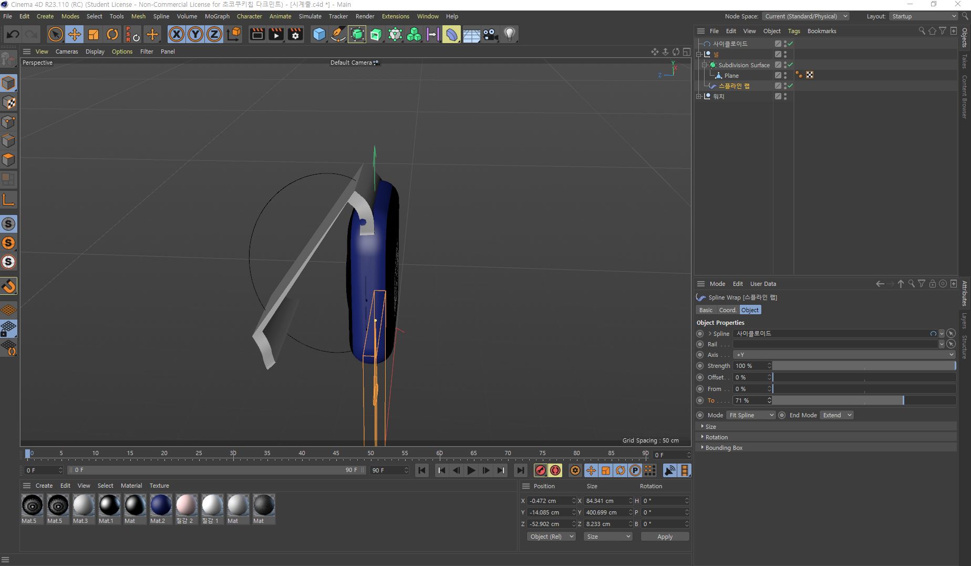Open the Extensions menu
The height and width of the screenshot is (566, 971).
pos(395,16)
